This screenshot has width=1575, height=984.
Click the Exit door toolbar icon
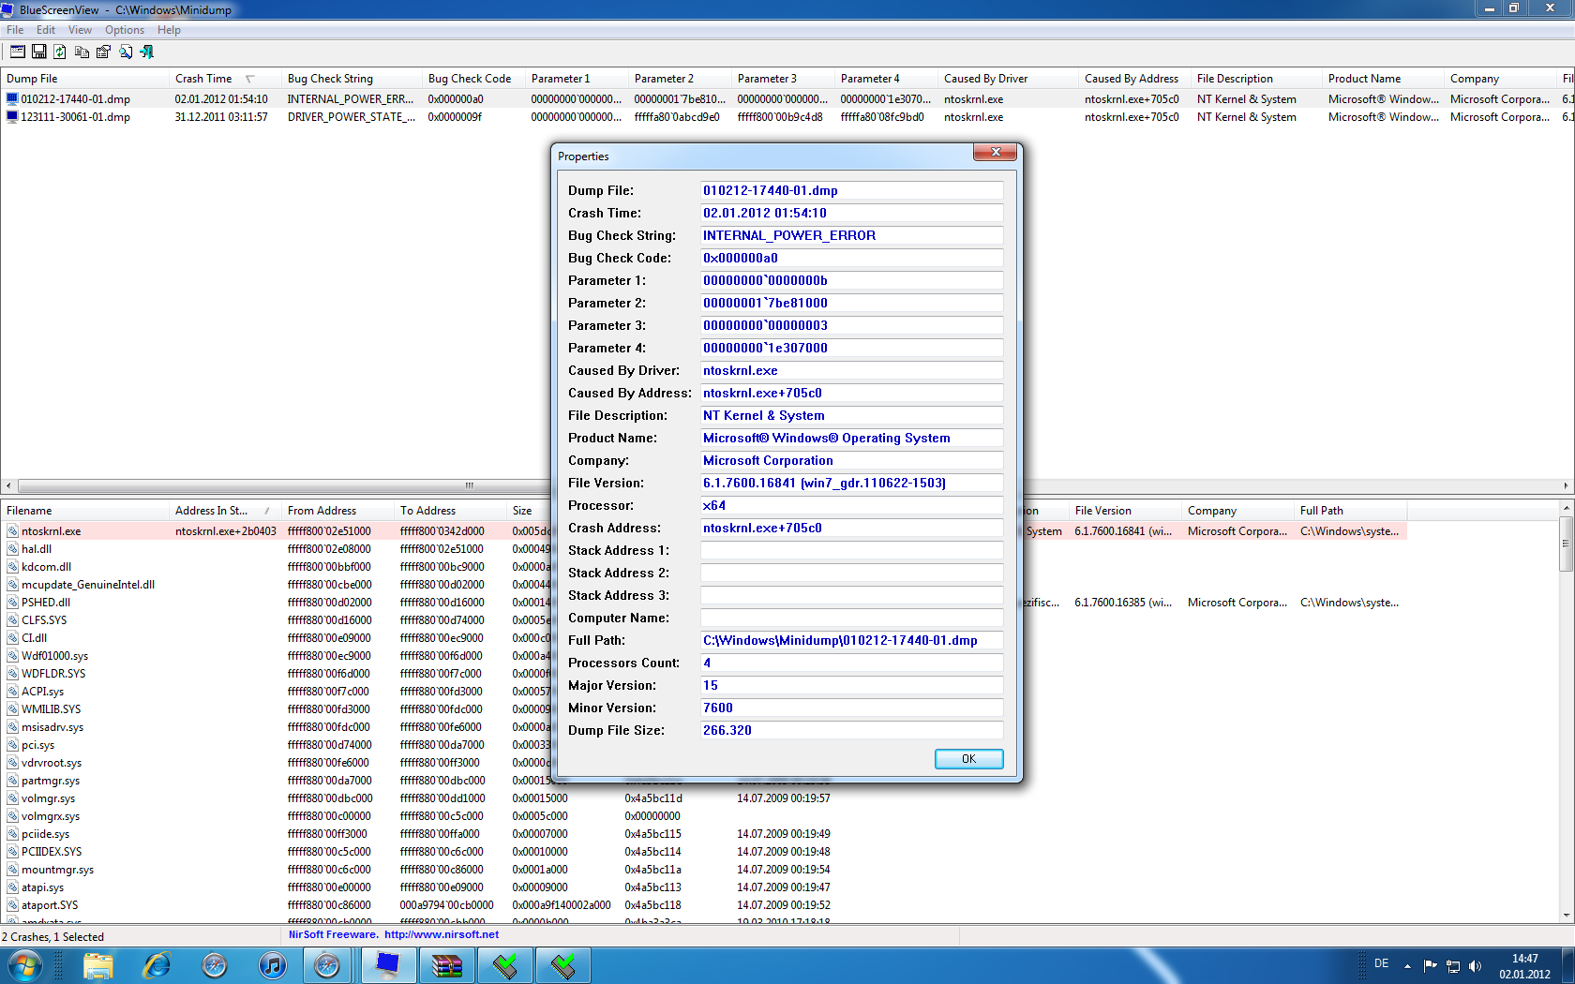[x=147, y=52]
